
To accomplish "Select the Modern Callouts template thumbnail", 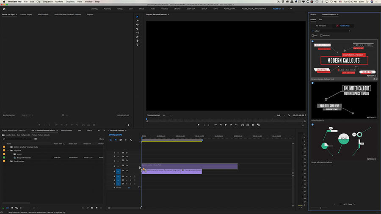I will 344,59.
